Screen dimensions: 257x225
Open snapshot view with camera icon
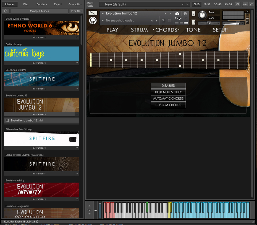pyautogui.click(x=177, y=14)
